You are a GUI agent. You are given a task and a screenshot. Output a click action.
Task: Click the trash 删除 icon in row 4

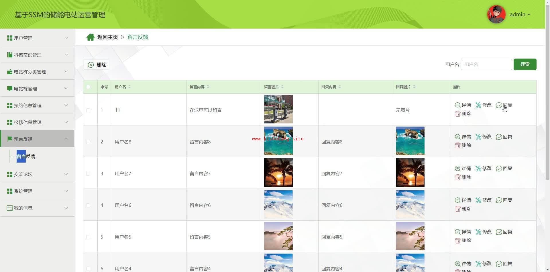tap(457, 209)
